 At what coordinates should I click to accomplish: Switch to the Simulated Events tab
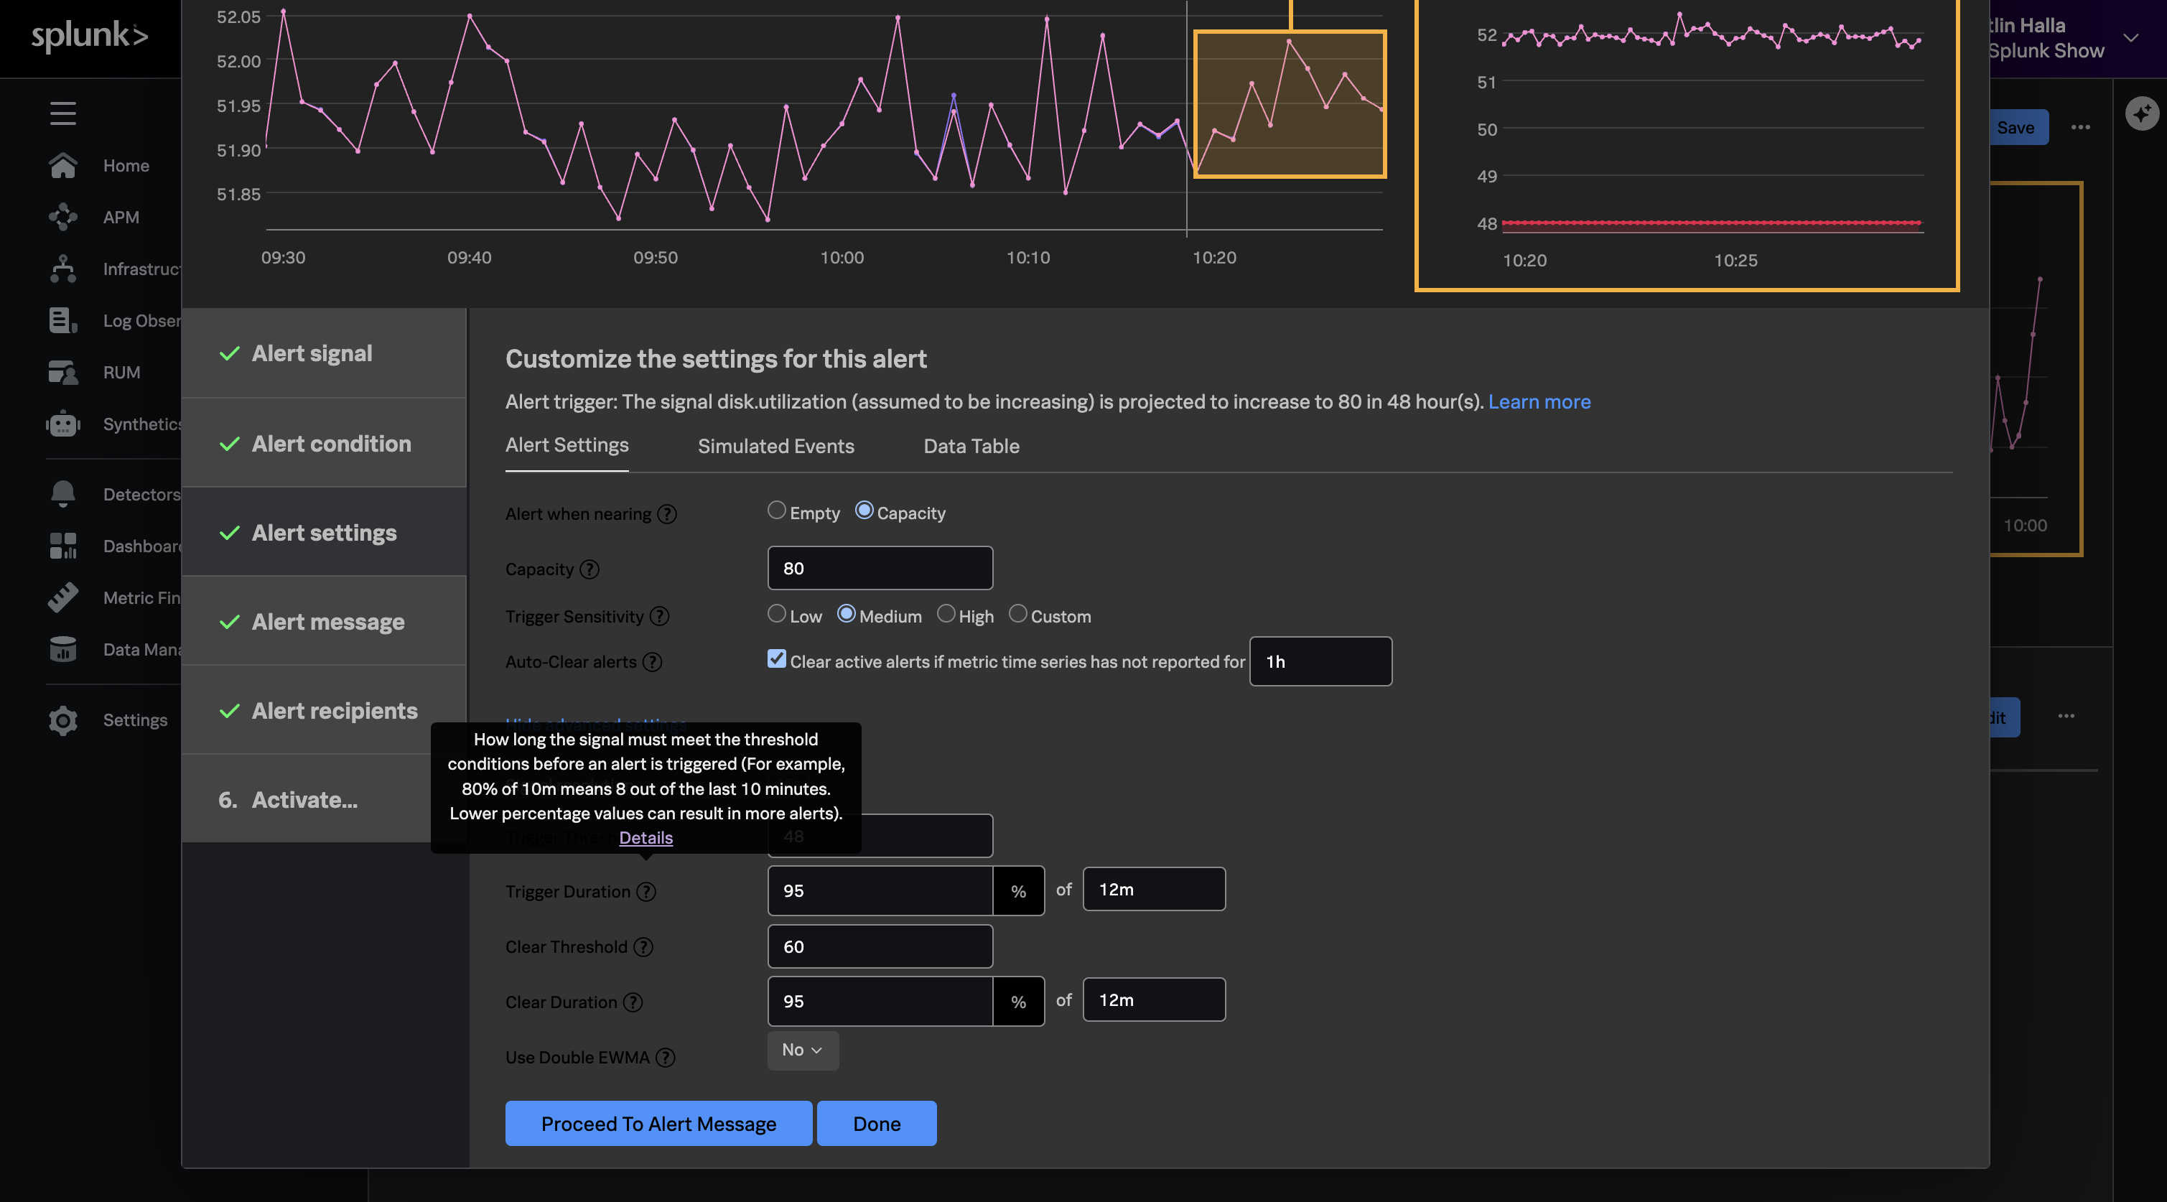pos(775,447)
